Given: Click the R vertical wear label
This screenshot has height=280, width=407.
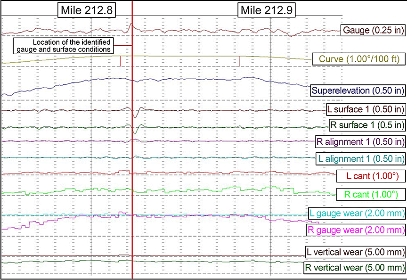Looking at the screenshot, I should 355,268.
